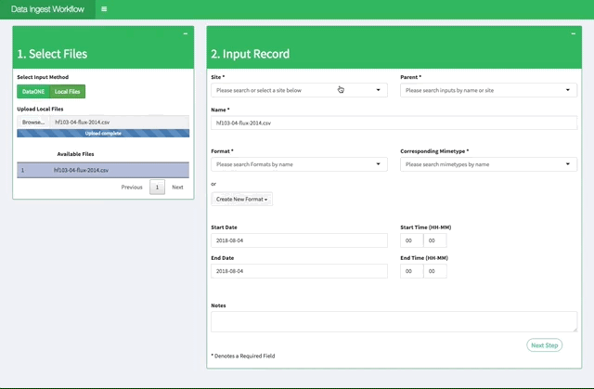
Task: Click the Notes text area
Action: click(394, 321)
